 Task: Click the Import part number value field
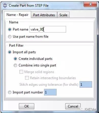click(50, 92)
